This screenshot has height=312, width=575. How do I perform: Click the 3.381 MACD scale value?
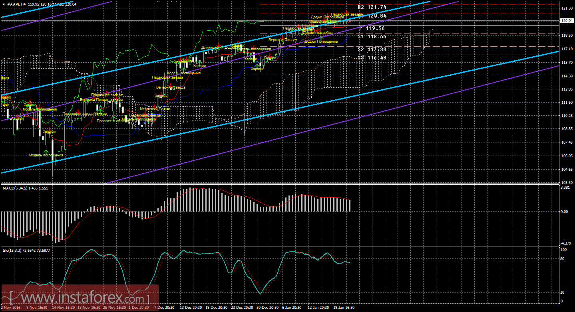pos(566,187)
